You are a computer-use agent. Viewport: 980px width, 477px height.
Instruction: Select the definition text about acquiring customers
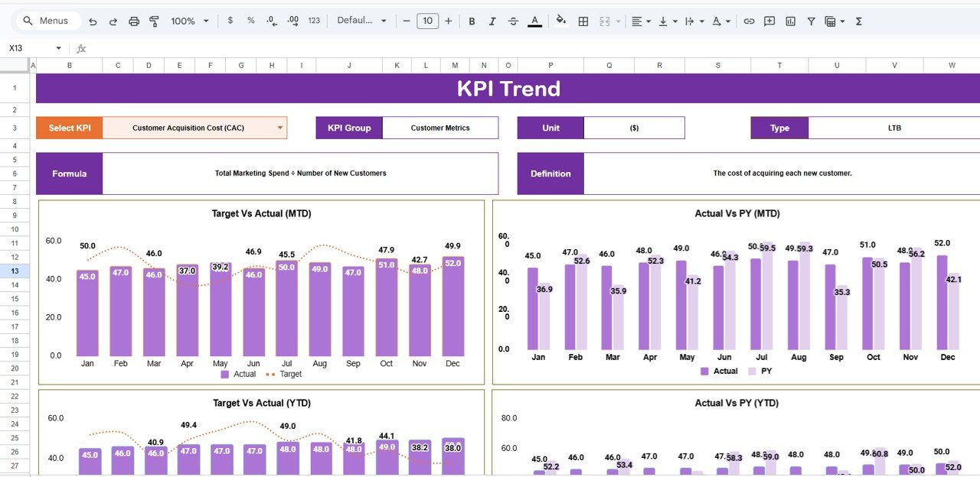(782, 174)
